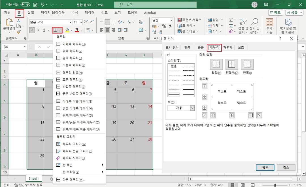This screenshot has width=306, height=187.
Task: Click the Format Painter brush icon
Action: [x=18, y=32]
